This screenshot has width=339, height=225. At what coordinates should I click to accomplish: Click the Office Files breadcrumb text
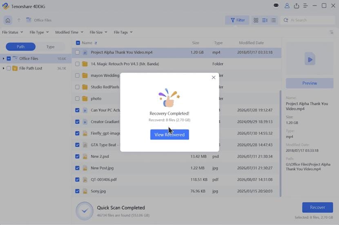(42, 20)
